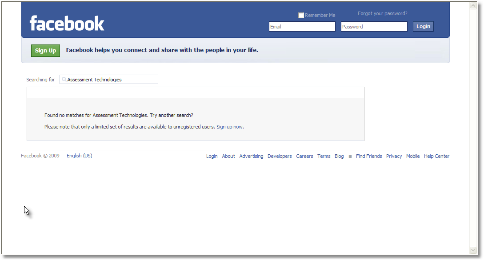484x261 pixels.
Task: Open the Terms footer link
Action: (x=324, y=157)
